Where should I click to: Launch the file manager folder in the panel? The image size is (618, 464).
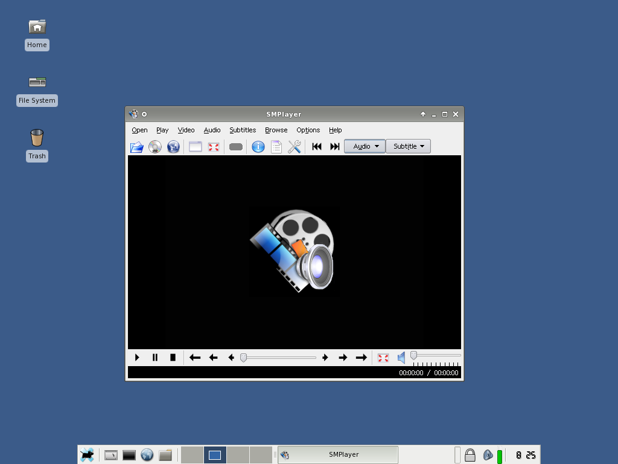pyautogui.click(x=165, y=455)
